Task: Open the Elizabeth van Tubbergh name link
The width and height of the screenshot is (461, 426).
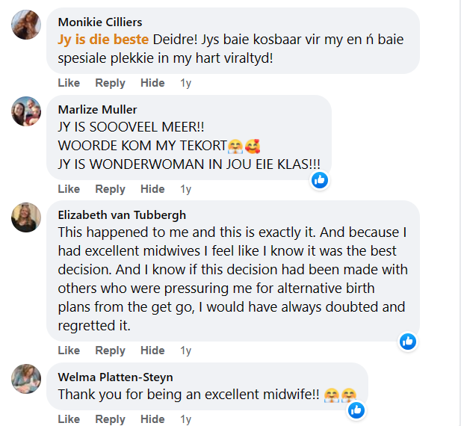Action: tap(122, 214)
